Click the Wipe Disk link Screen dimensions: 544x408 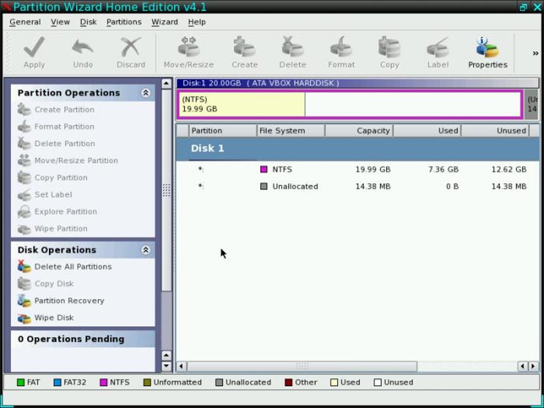coord(54,317)
